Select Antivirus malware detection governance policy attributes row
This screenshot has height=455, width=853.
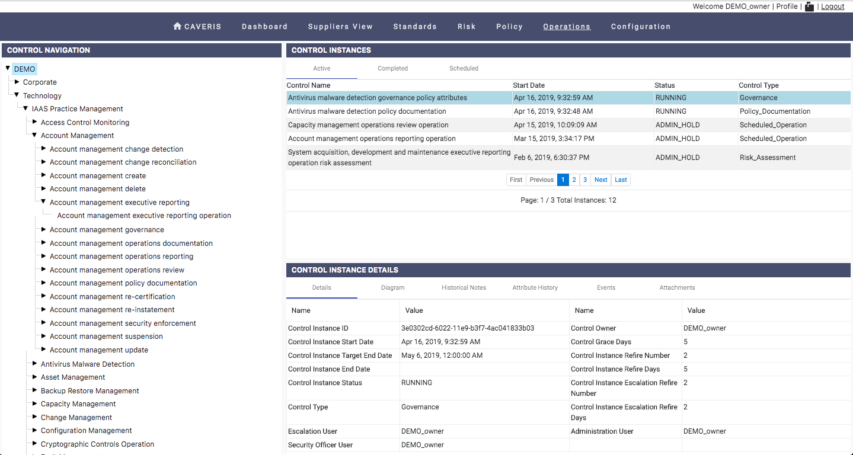[x=568, y=98]
